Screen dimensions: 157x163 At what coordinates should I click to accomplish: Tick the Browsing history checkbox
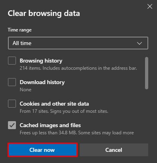click(12, 61)
